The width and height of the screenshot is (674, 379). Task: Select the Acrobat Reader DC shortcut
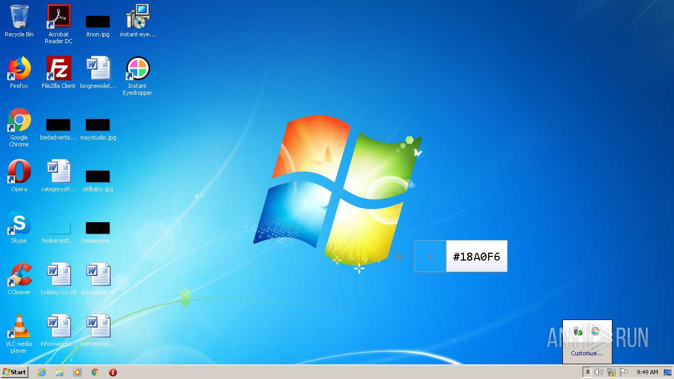click(58, 24)
